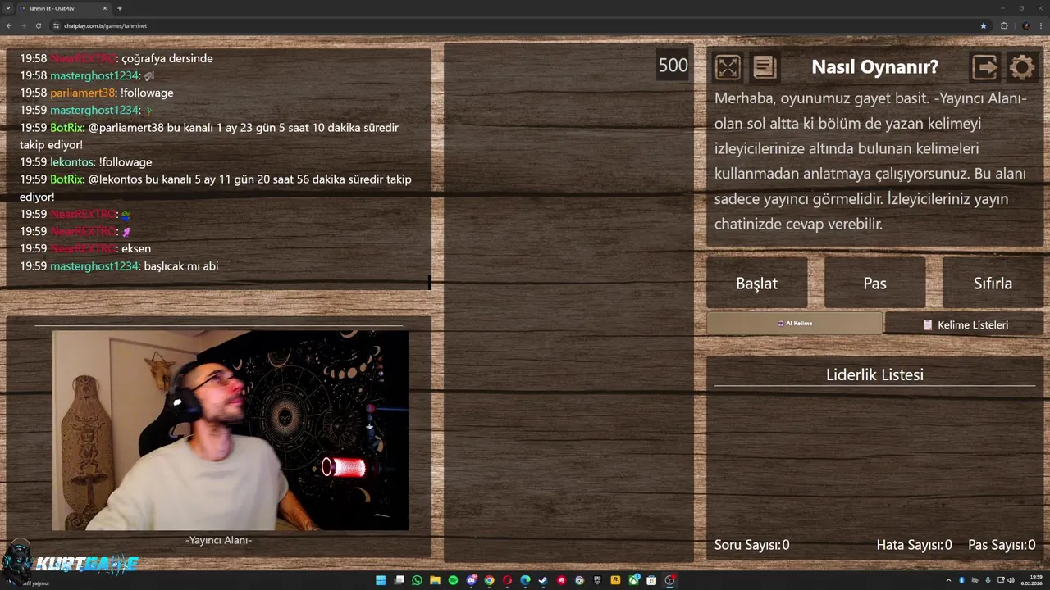Open File Explorer from the taskbar
The width and height of the screenshot is (1050, 590).
coord(435,580)
